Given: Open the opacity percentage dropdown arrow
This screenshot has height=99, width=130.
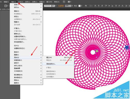Looking at the screenshot, I should coord(72,6).
